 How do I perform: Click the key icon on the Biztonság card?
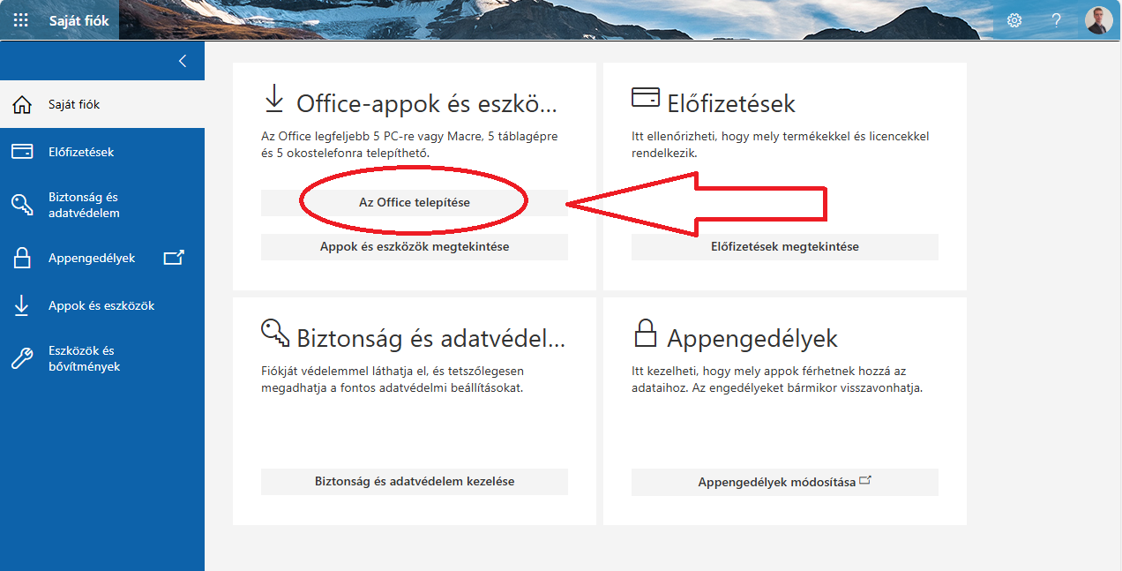click(x=275, y=334)
